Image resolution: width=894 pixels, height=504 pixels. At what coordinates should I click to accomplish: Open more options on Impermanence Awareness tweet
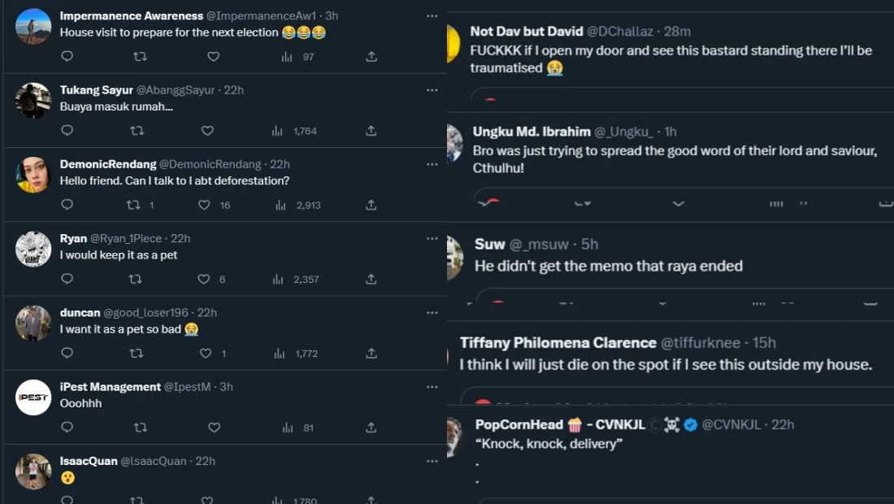pos(432,15)
